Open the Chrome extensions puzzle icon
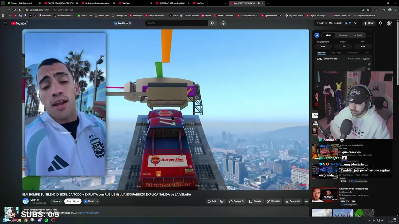The width and height of the screenshot is (399, 224). 376,10
